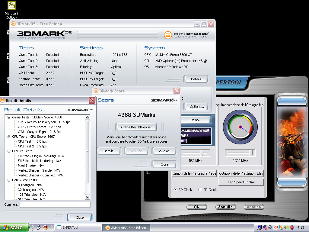
Task: Click Details... in the Score dialog
Action: point(110,151)
